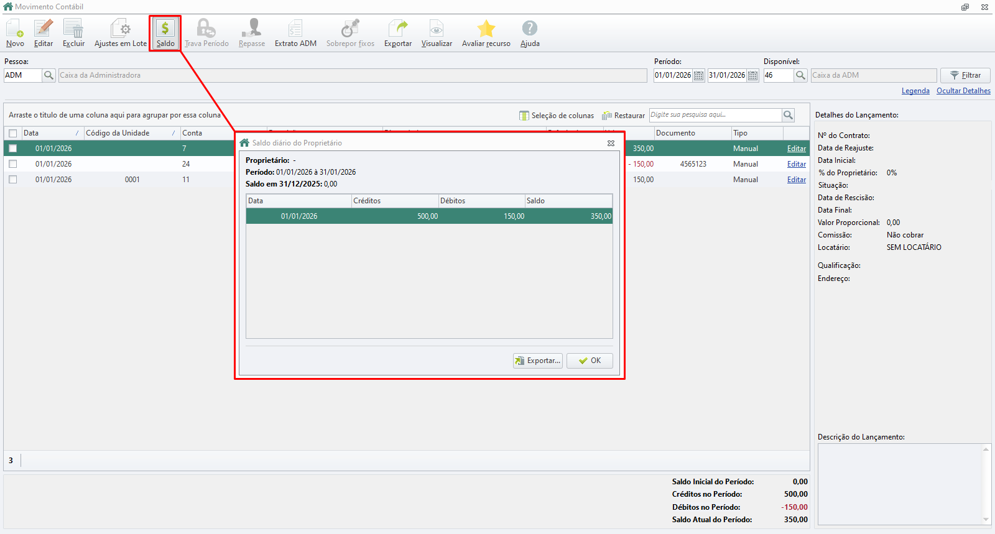This screenshot has width=995, height=534.
Task: Click OK in Saldo diário dialog
Action: coord(590,361)
